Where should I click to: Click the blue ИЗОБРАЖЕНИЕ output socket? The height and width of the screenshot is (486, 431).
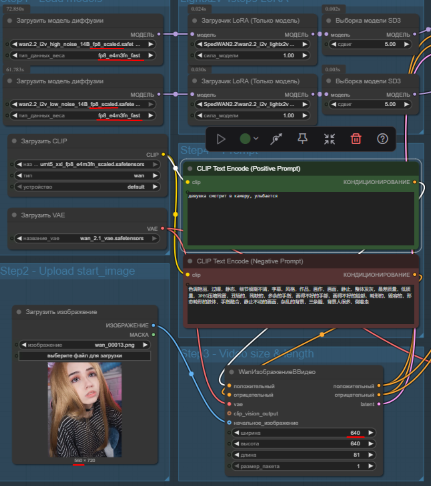click(153, 326)
